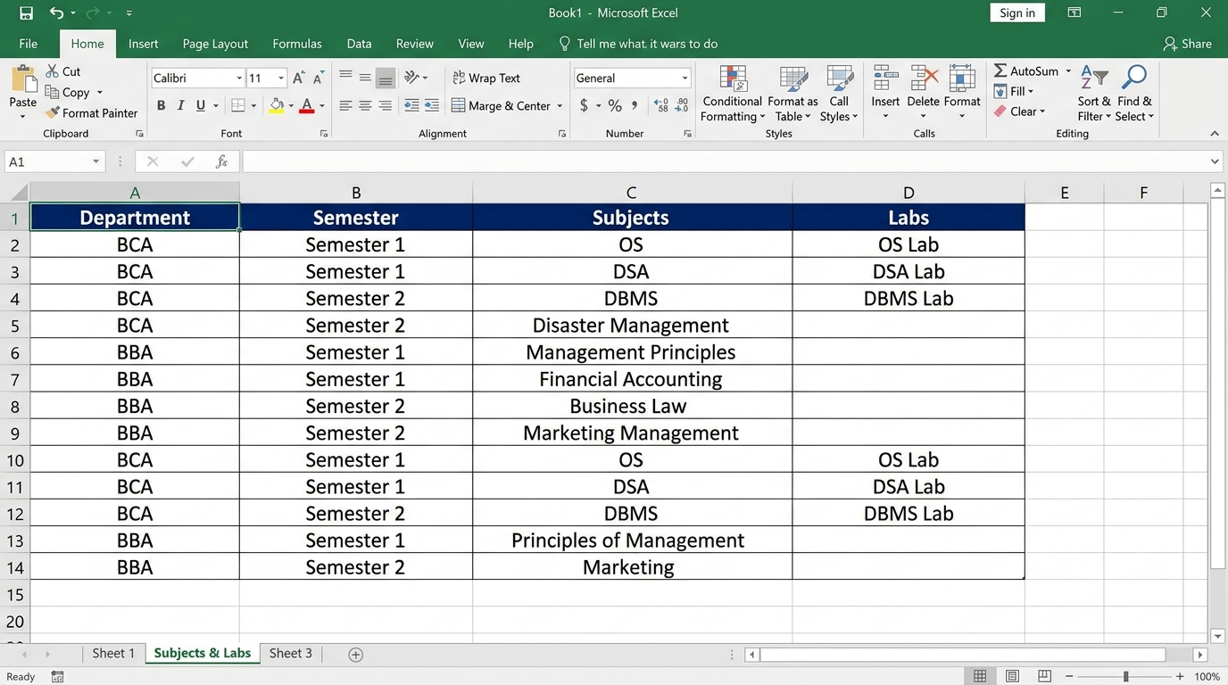Screen dimensions: 1228x685
Task: Click the new sheet plus icon
Action: point(355,655)
